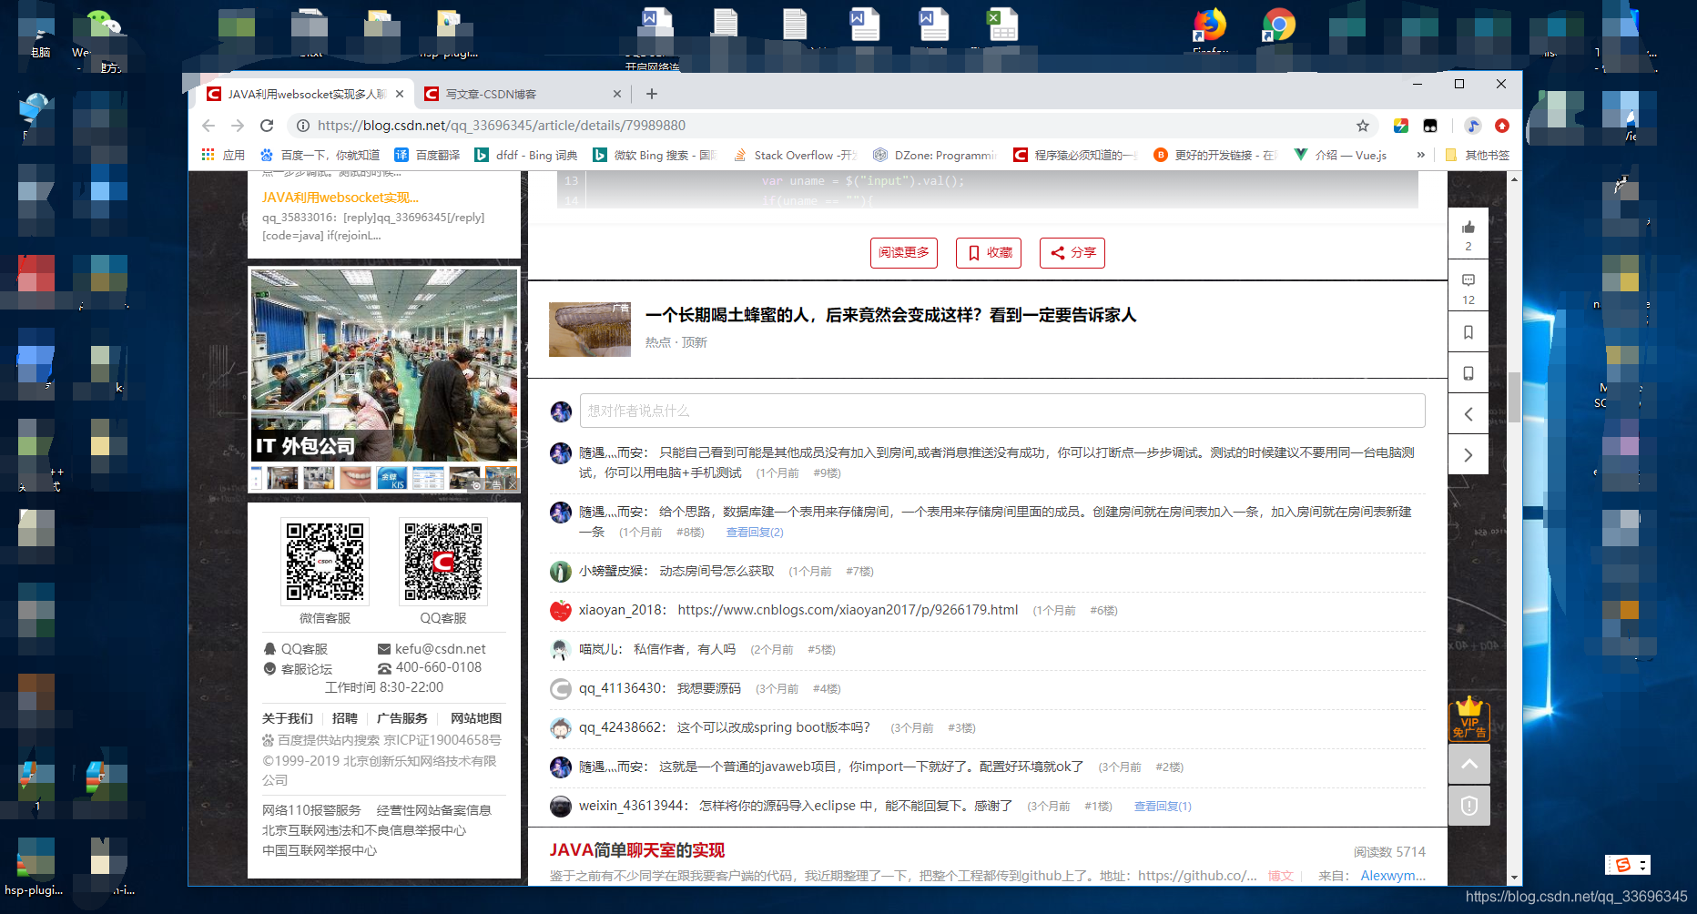The image size is (1697, 914).
Task: Click the 广告服务 footer link
Action: click(x=402, y=718)
